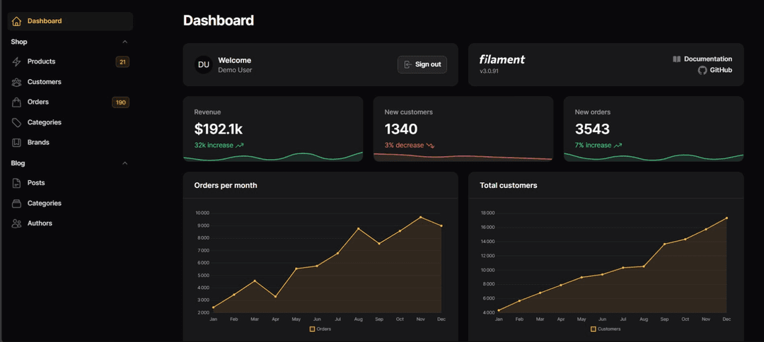
Task: Open Blog Categories menu item
Action: [x=45, y=204]
